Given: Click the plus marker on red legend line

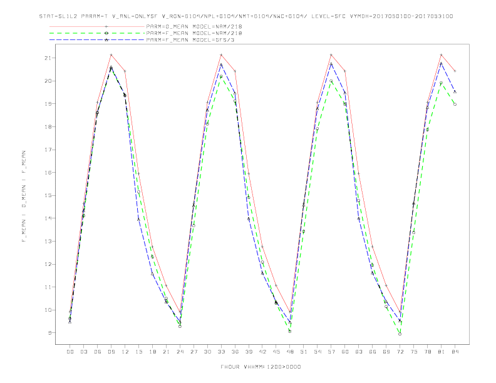Looking at the screenshot, I should [106, 26].
